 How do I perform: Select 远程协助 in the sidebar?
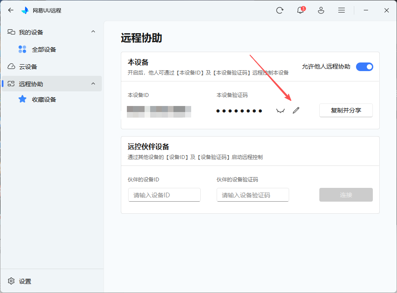(52, 84)
